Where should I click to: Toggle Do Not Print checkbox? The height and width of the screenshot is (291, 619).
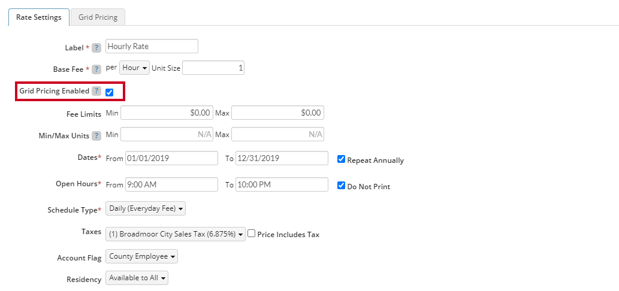342,186
